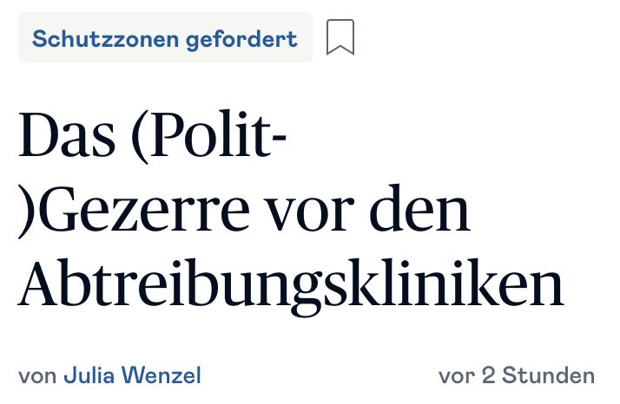Image resolution: width=620 pixels, height=404 pixels.
Task: Save article using the bookmark outline icon
Action: pyautogui.click(x=340, y=37)
